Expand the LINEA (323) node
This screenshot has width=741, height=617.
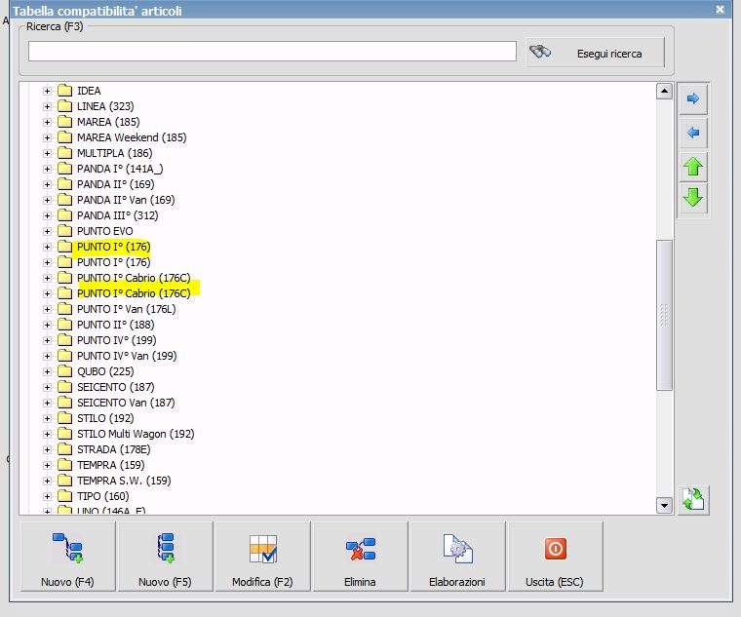47,106
